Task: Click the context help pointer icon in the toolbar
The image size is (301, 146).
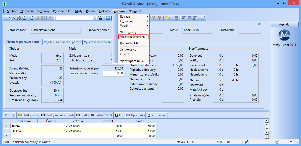Action: click(203, 18)
